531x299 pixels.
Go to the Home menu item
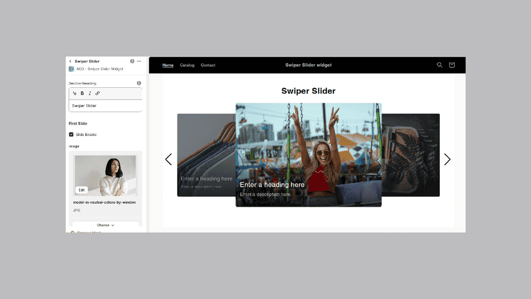[167, 65]
